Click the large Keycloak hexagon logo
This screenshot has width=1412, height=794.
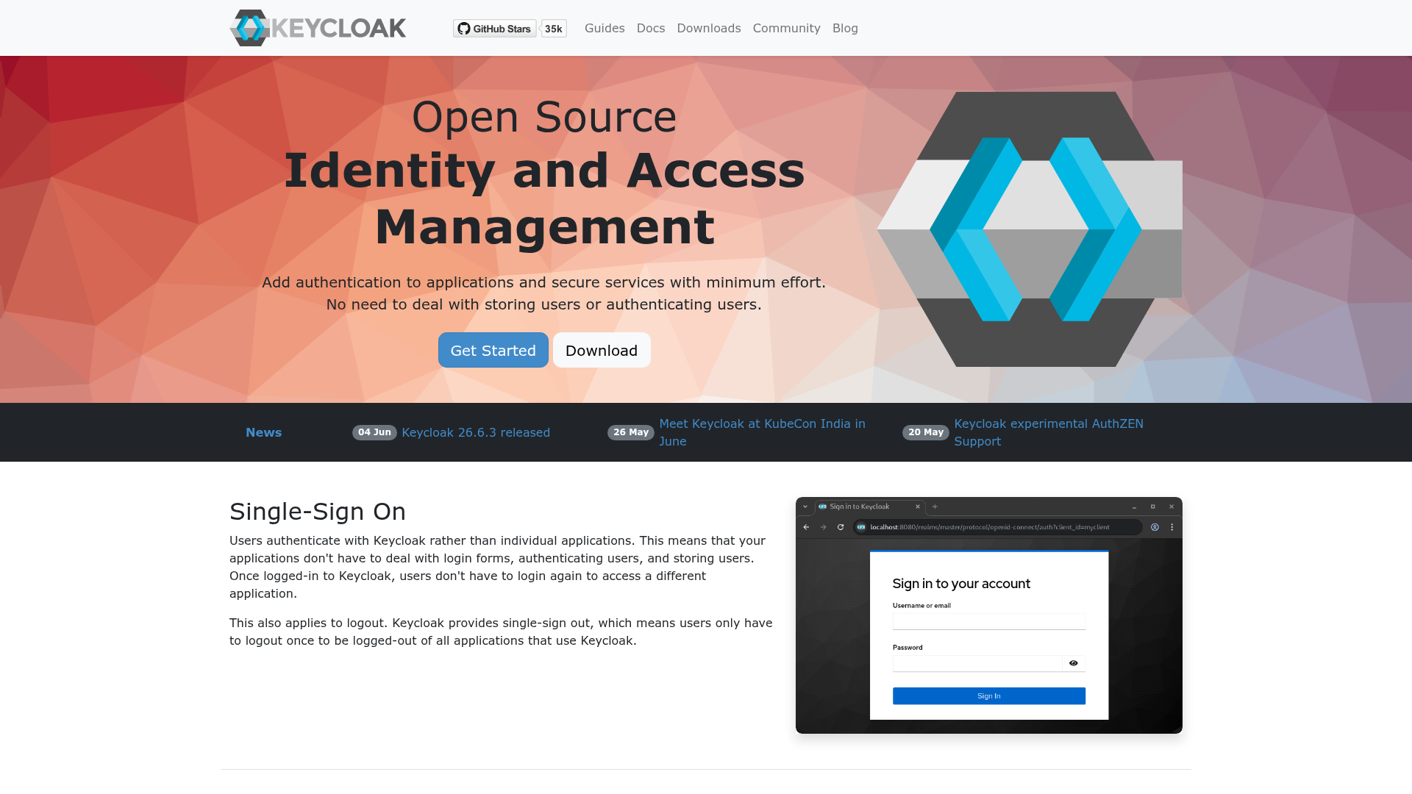click(1030, 229)
